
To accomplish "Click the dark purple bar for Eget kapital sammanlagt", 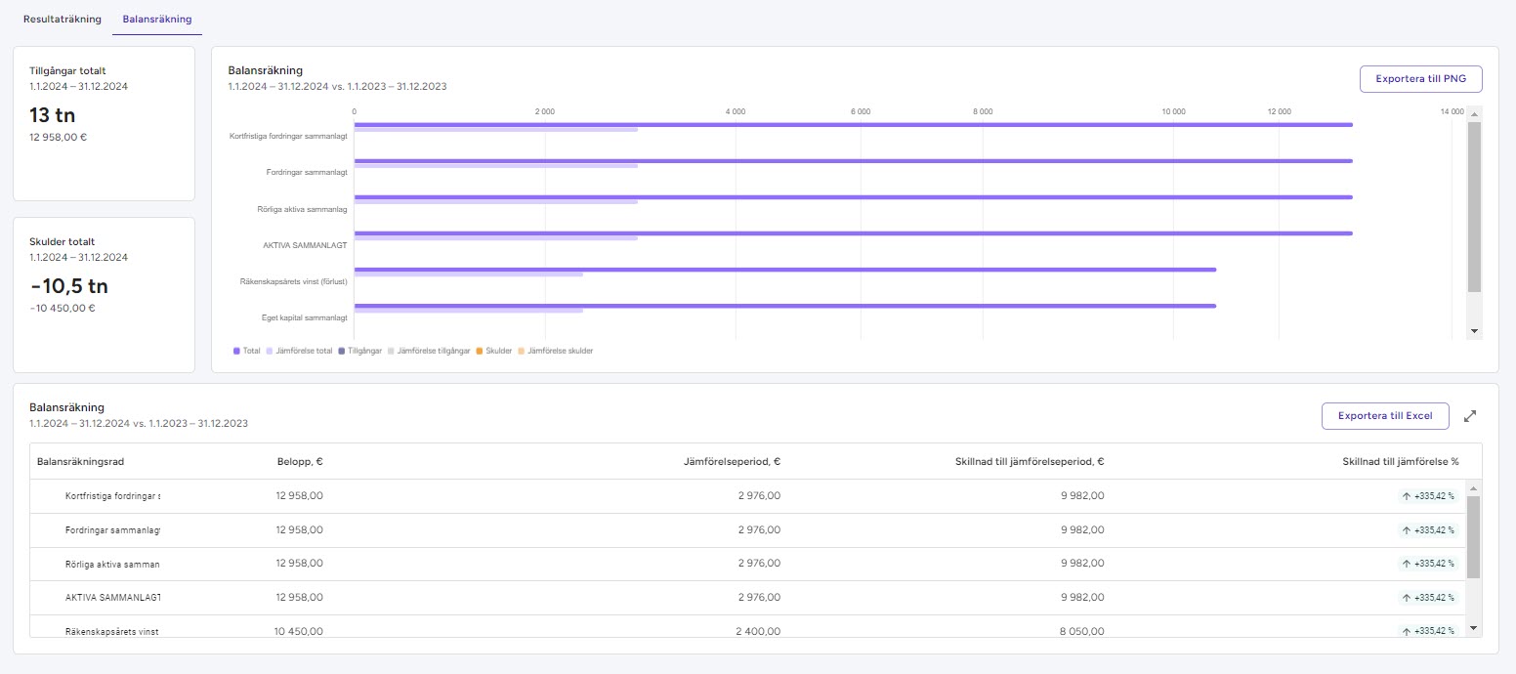I will 784,306.
